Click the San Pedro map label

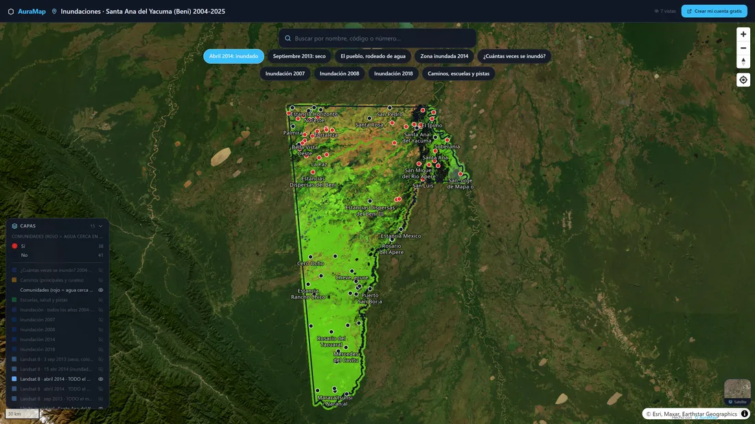(x=390, y=114)
